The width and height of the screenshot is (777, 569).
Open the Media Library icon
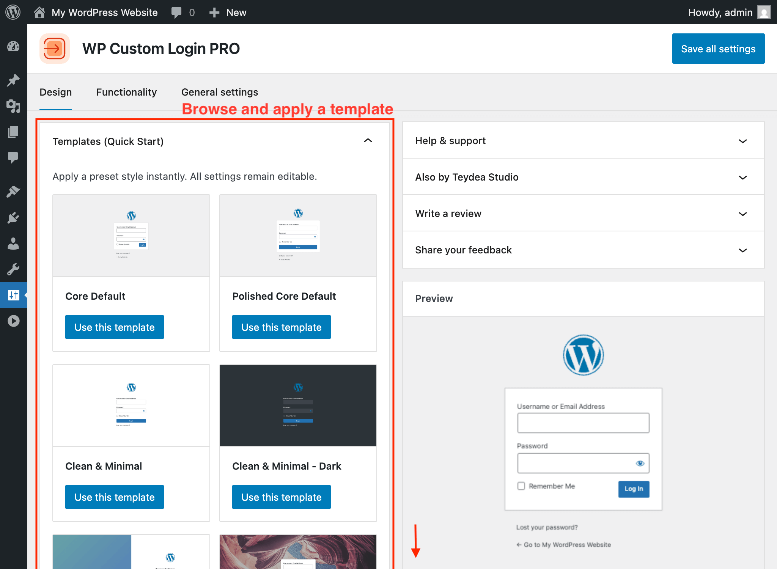point(13,107)
